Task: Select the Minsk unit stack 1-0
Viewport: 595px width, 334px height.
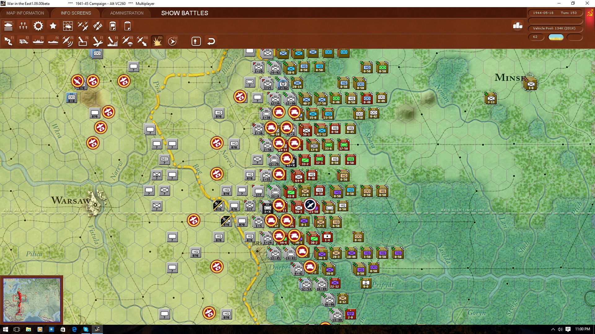Action: pyautogui.click(x=531, y=84)
